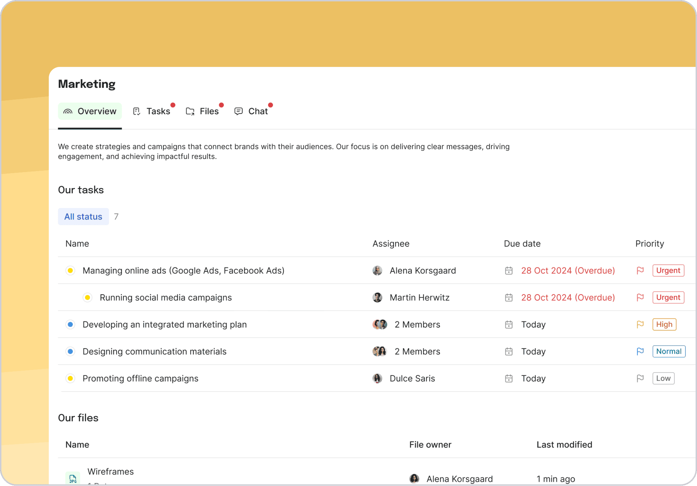697x486 pixels.
Task: Open the Urgent priority dropdown on Running social media campaigns
Action: 668,298
